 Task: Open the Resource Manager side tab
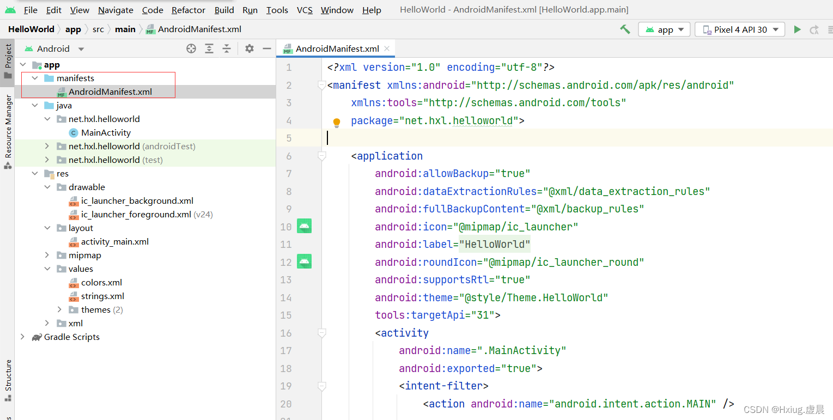8,132
